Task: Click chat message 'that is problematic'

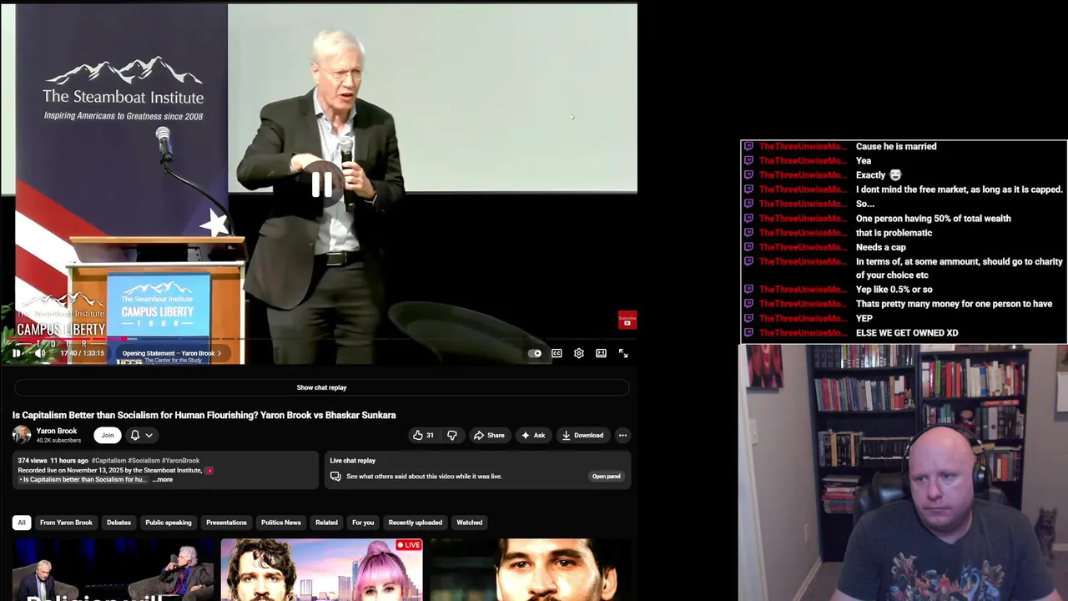Action: pyautogui.click(x=894, y=233)
